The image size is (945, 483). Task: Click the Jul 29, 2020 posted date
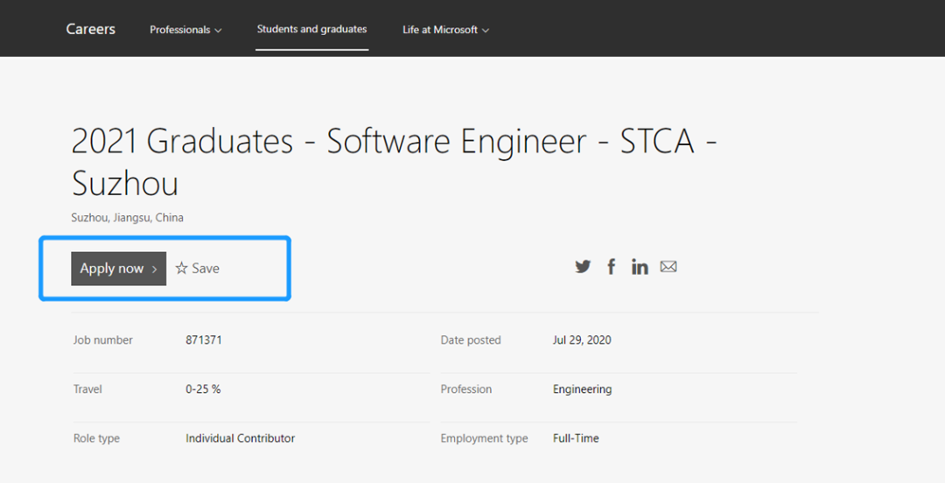click(582, 339)
